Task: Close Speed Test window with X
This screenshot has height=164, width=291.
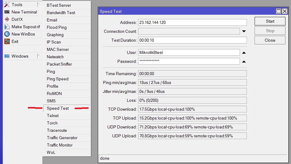Action: point(285,11)
